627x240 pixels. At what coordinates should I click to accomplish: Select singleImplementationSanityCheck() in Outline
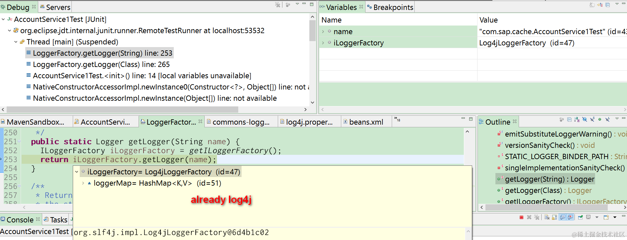pos(561,168)
